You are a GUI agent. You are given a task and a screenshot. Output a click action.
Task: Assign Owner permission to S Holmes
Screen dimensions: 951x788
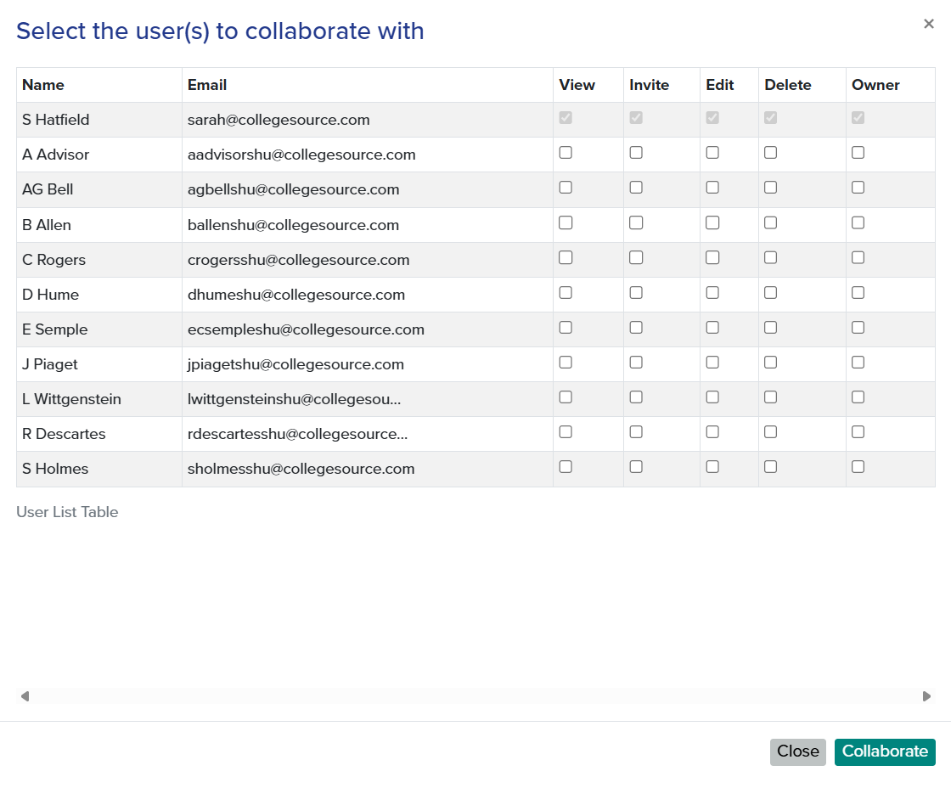tap(858, 466)
